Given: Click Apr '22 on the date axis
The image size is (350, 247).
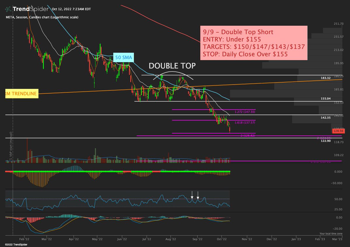Looking at the screenshot, I should (x=74, y=239).
